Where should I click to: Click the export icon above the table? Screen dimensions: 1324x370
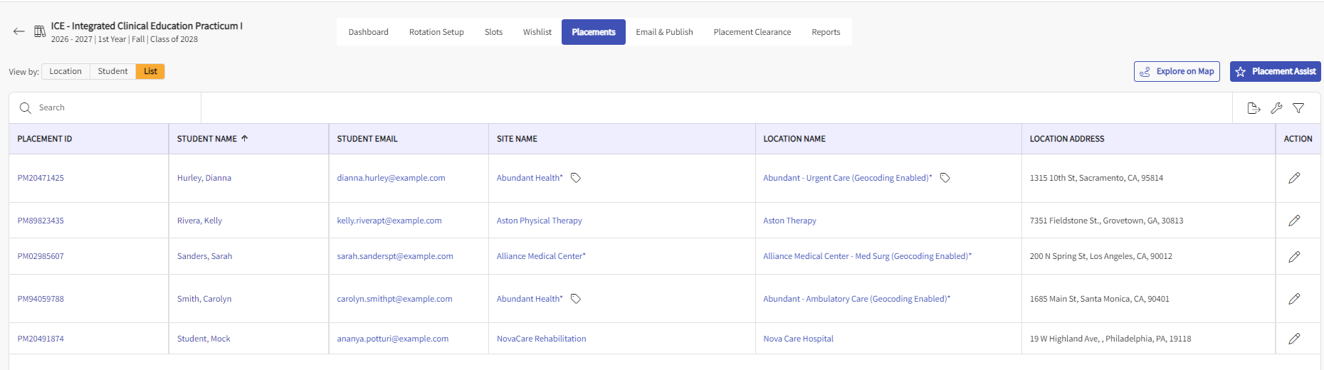click(x=1254, y=108)
